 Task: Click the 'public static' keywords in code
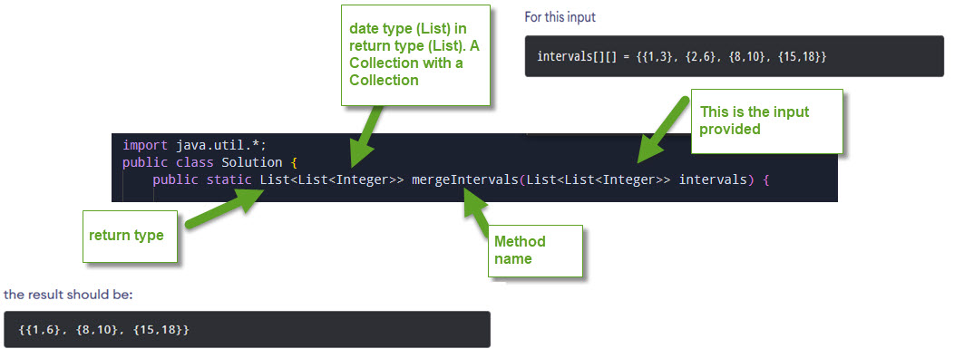click(x=202, y=180)
